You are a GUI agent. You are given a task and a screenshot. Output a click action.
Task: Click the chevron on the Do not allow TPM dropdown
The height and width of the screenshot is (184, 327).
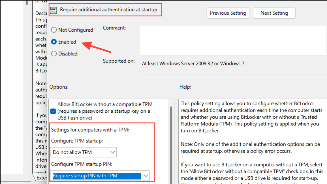coord(112,152)
